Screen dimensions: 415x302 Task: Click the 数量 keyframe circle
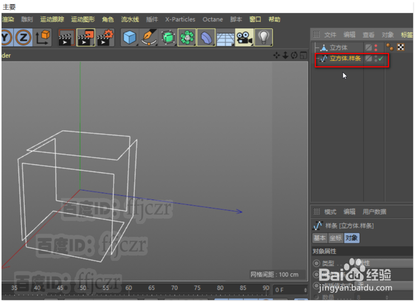[316, 297]
